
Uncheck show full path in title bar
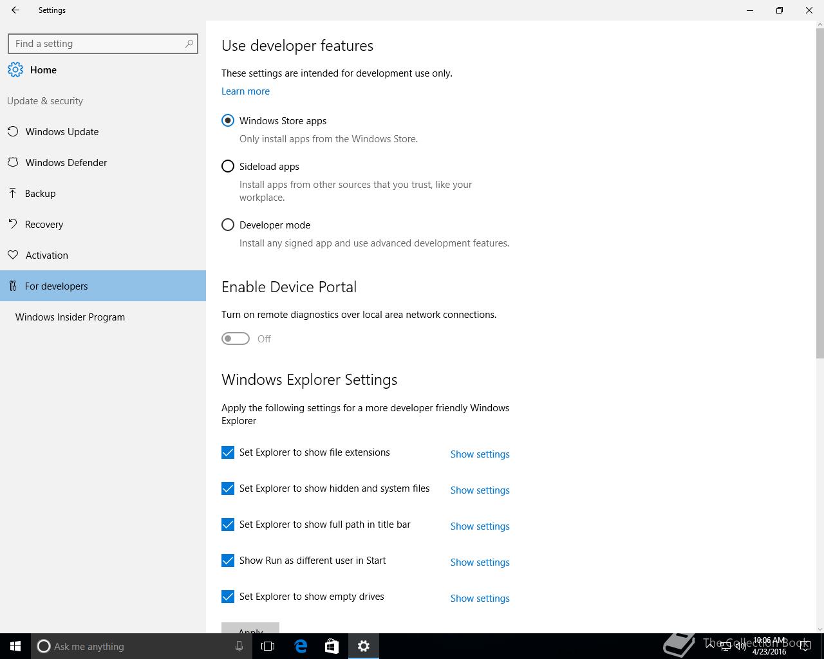228,524
